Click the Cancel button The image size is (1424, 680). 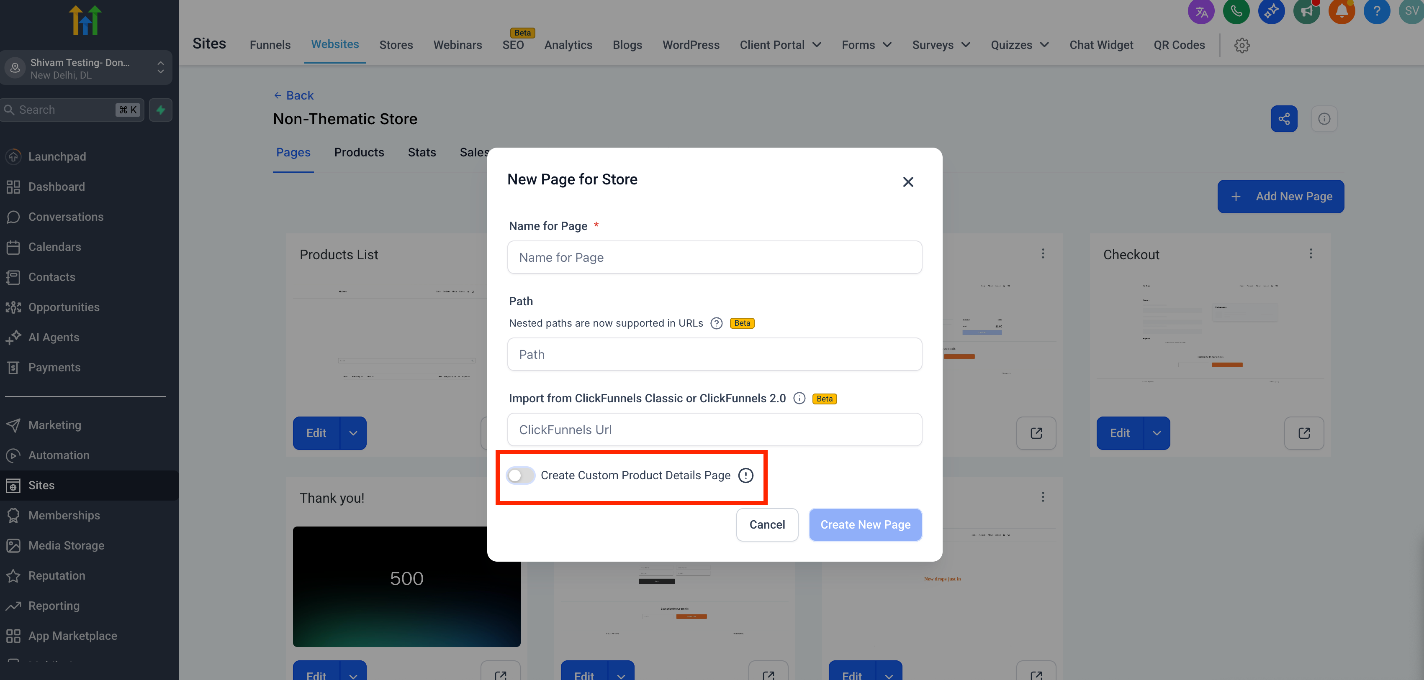(x=767, y=524)
